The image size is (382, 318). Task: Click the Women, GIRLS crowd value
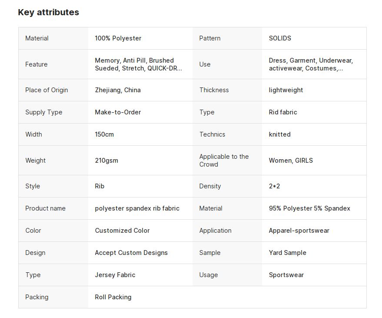291,161
